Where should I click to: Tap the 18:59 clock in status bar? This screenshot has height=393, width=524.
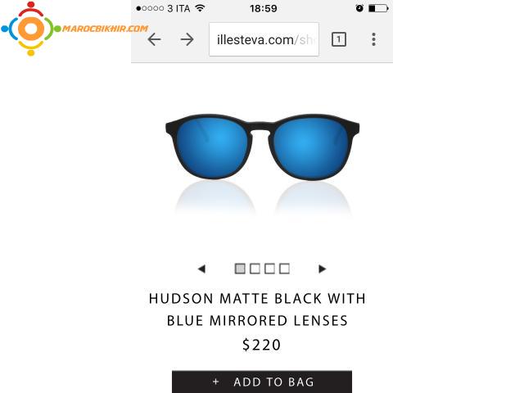click(264, 8)
